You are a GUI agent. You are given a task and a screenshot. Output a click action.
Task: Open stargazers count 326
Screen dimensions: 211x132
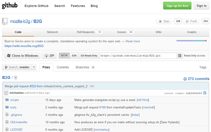(178, 21)
